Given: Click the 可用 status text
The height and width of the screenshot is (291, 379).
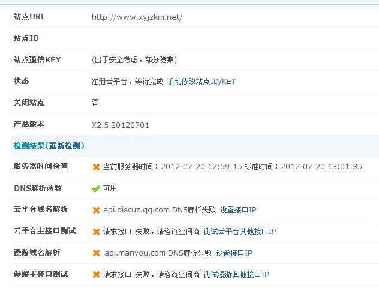Looking at the screenshot, I should 110,188.
